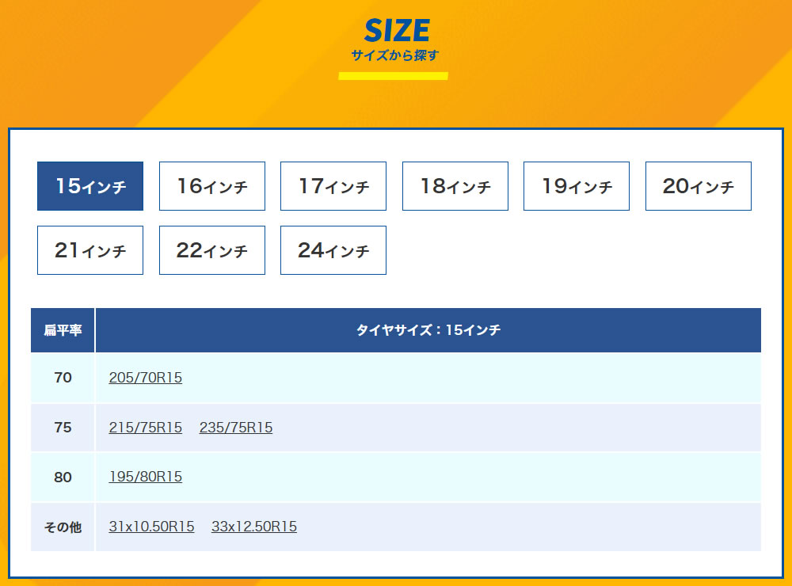
Task: Click the 75 aspect ratio cell
Action: (x=63, y=428)
